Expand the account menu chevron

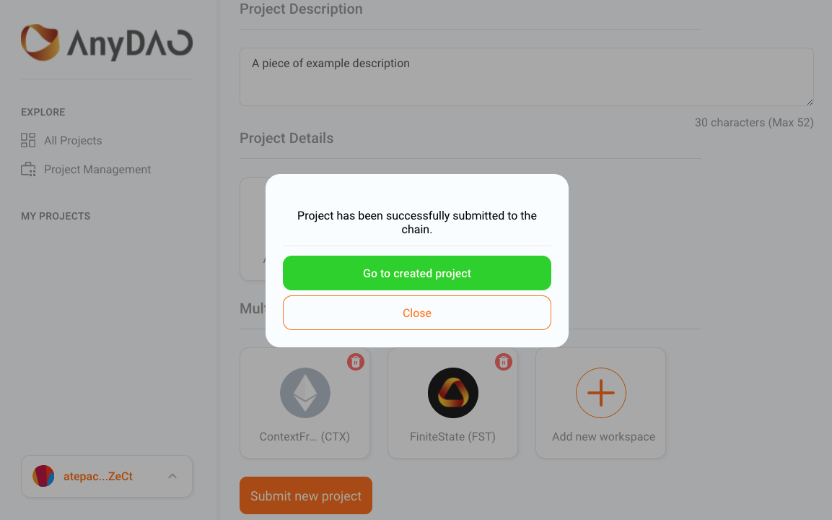point(172,476)
